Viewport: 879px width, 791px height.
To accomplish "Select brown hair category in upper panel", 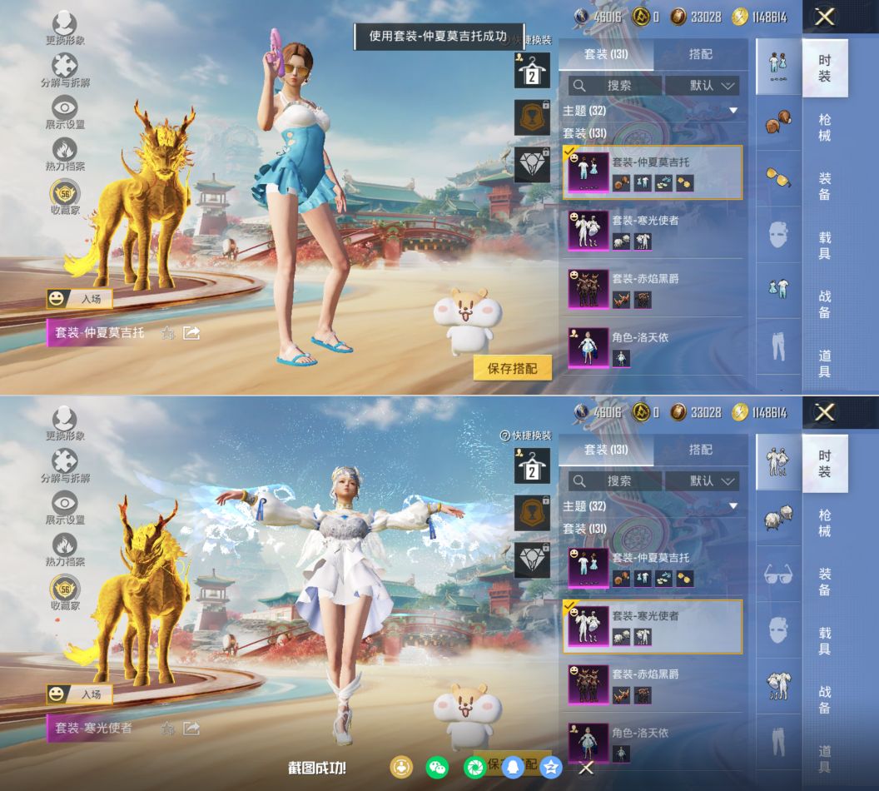I will point(778,122).
